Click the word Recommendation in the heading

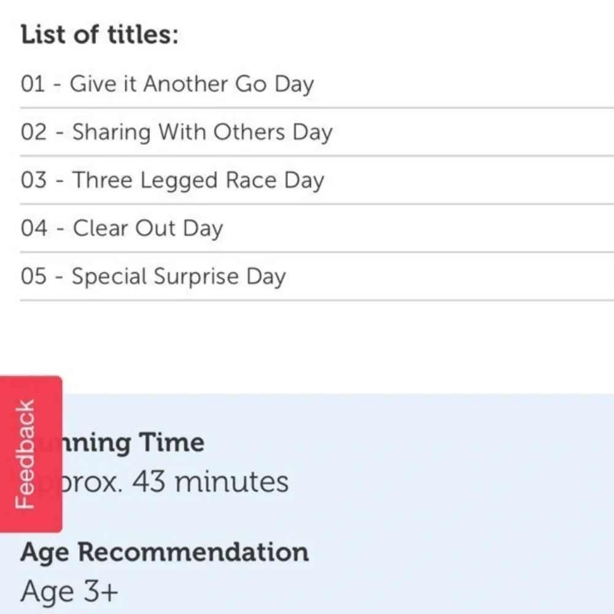[193, 552]
